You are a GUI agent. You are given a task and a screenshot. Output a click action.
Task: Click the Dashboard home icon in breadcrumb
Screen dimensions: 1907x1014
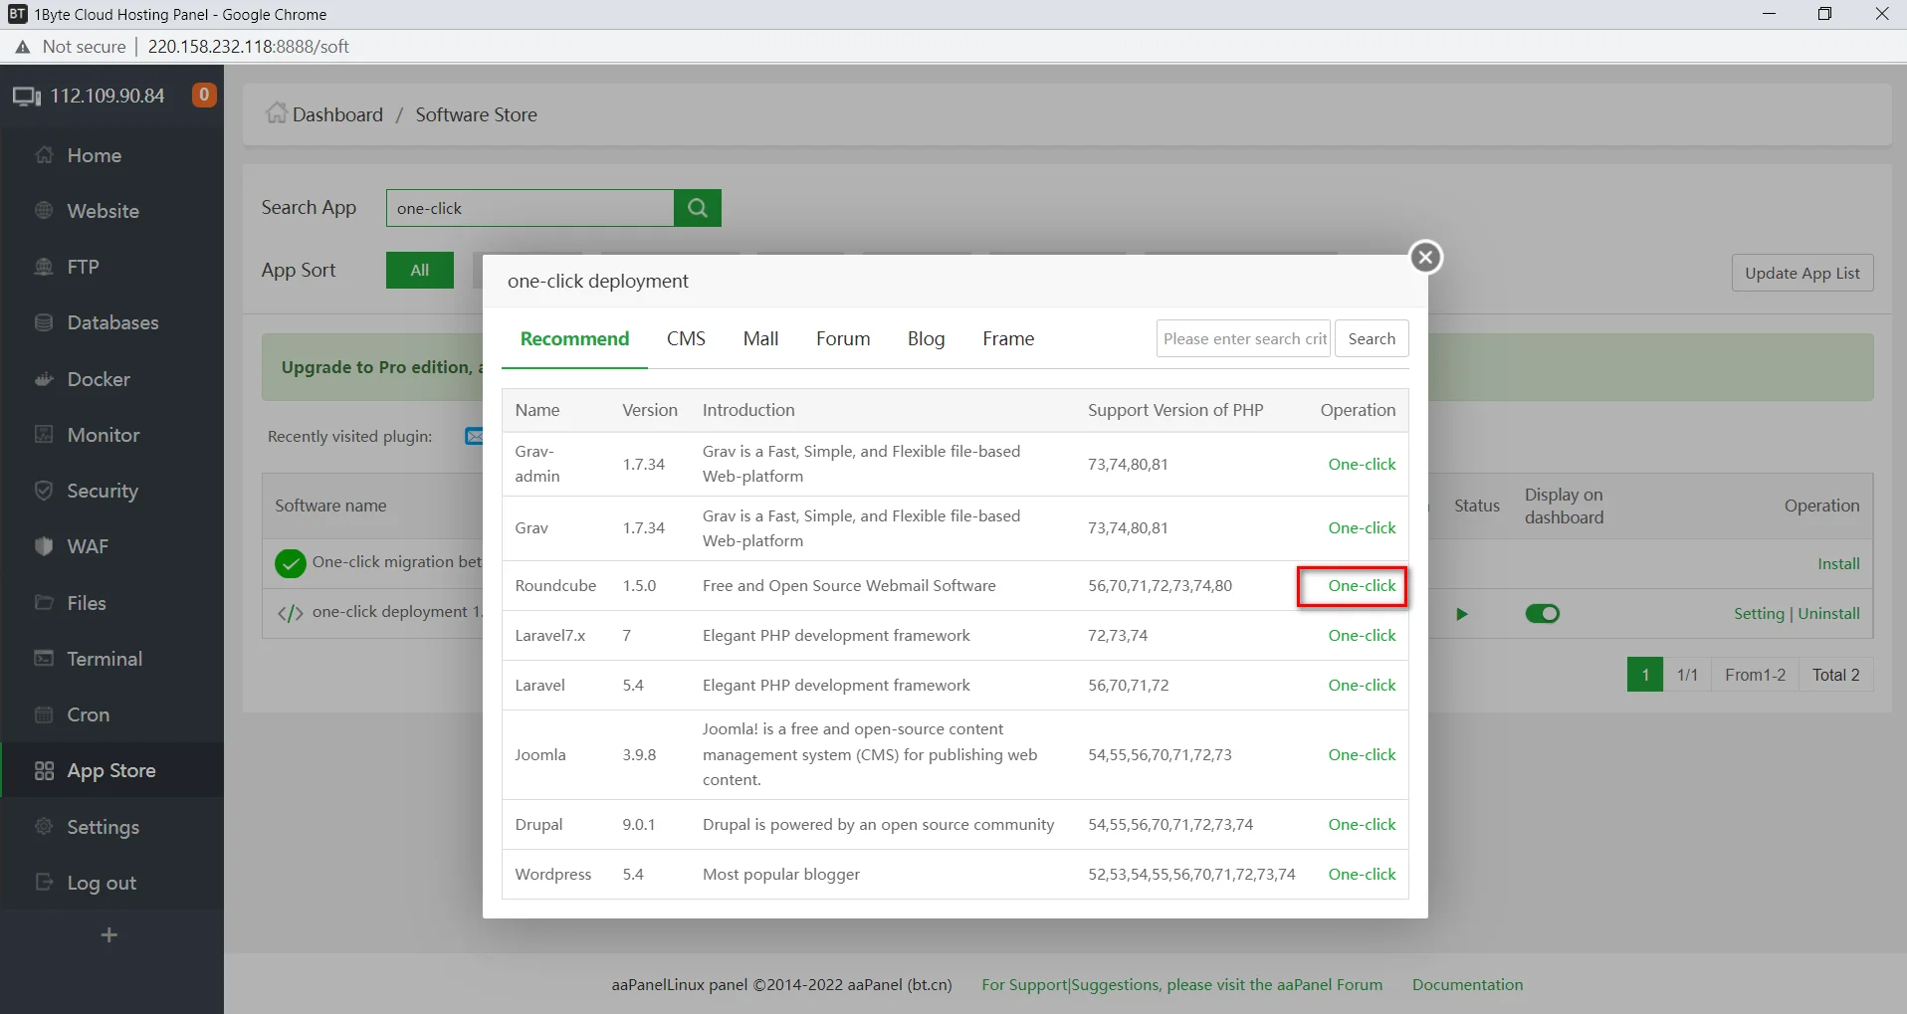click(x=276, y=113)
